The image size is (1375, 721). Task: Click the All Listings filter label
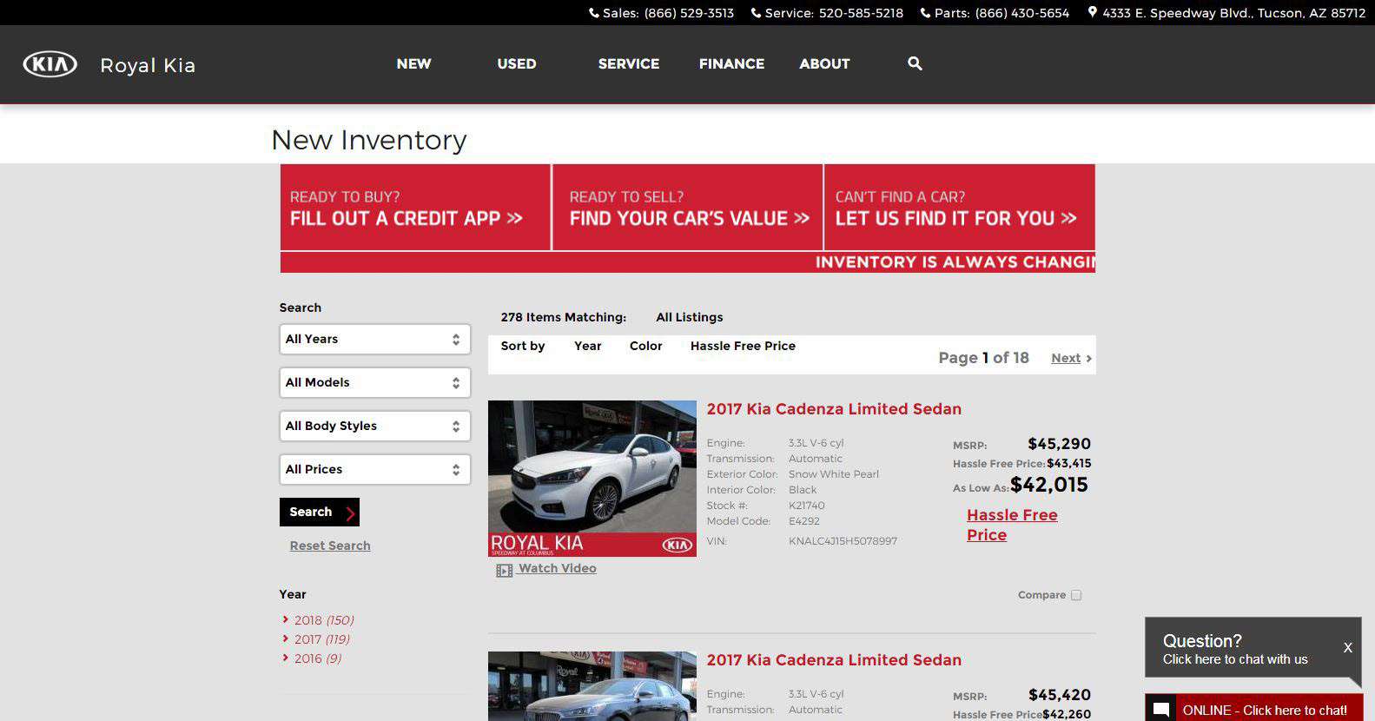pos(690,317)
